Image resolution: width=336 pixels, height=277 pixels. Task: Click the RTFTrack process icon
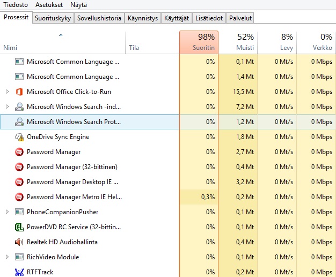(19, 272)
